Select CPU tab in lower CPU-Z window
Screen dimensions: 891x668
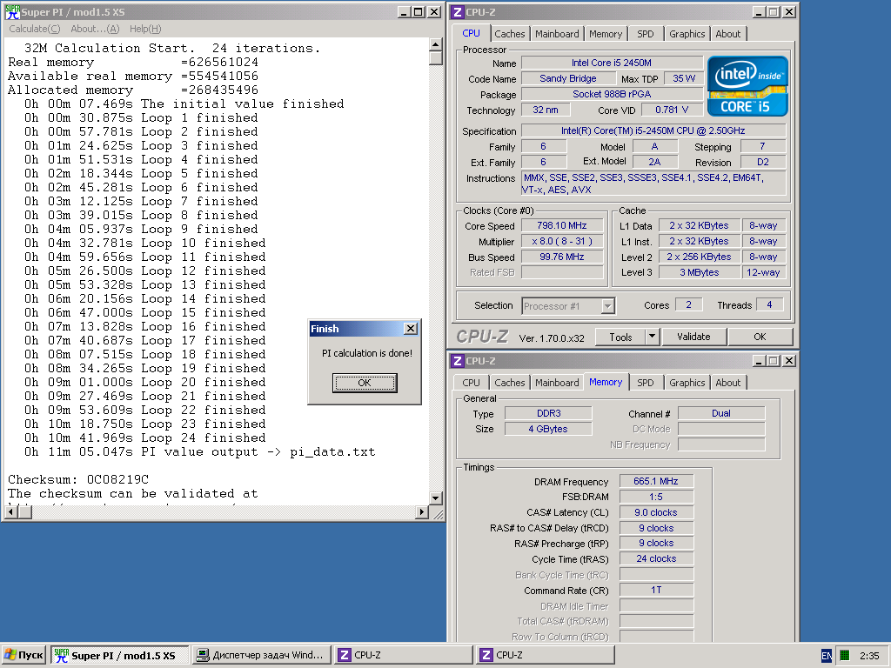(471, 383)
